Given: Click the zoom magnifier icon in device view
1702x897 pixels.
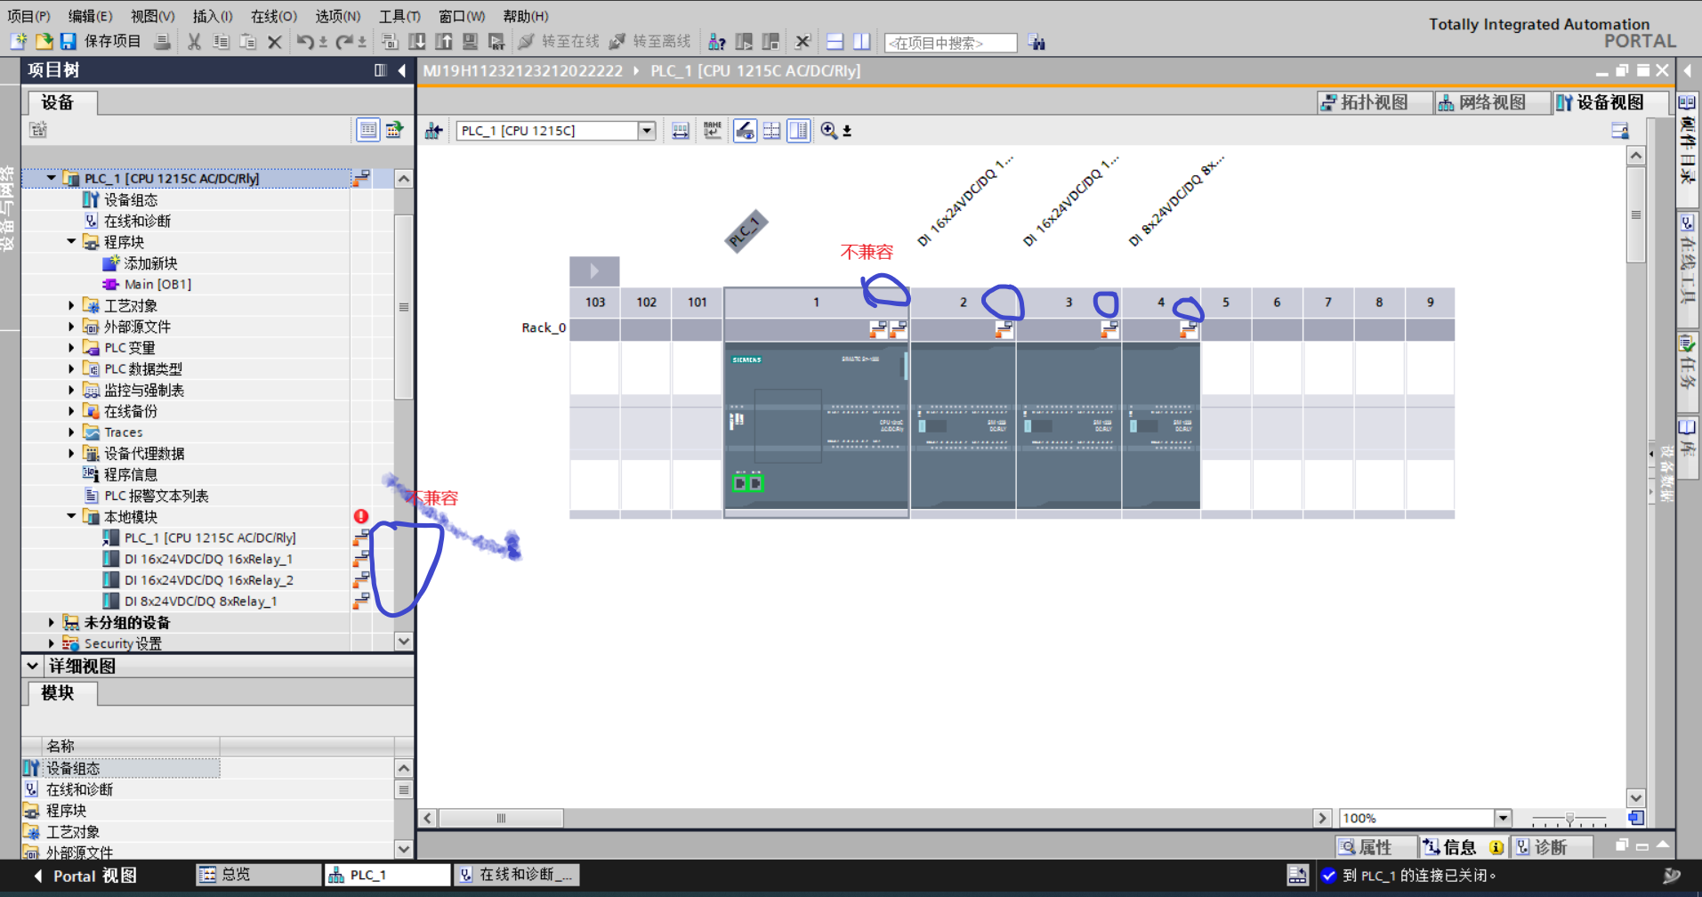Looking at the screenshot, I should 828,131.
